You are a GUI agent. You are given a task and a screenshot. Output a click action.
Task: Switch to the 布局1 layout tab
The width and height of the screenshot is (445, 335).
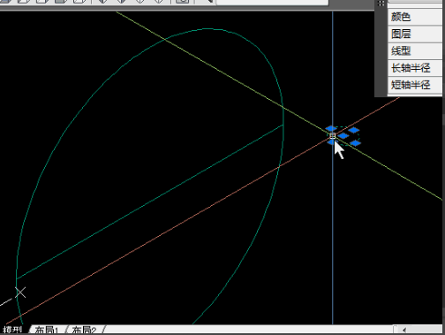(47, 331)
